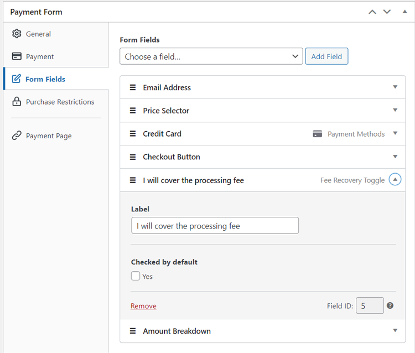Click the Field ID help question icon
The image size is (415, 353).
pos(390,305)
